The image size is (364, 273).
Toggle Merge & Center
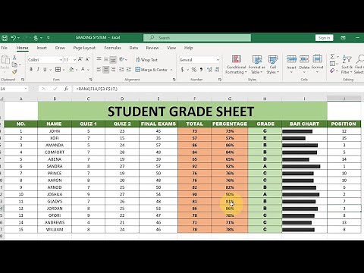pyautogui.click(x=152, y=70)
